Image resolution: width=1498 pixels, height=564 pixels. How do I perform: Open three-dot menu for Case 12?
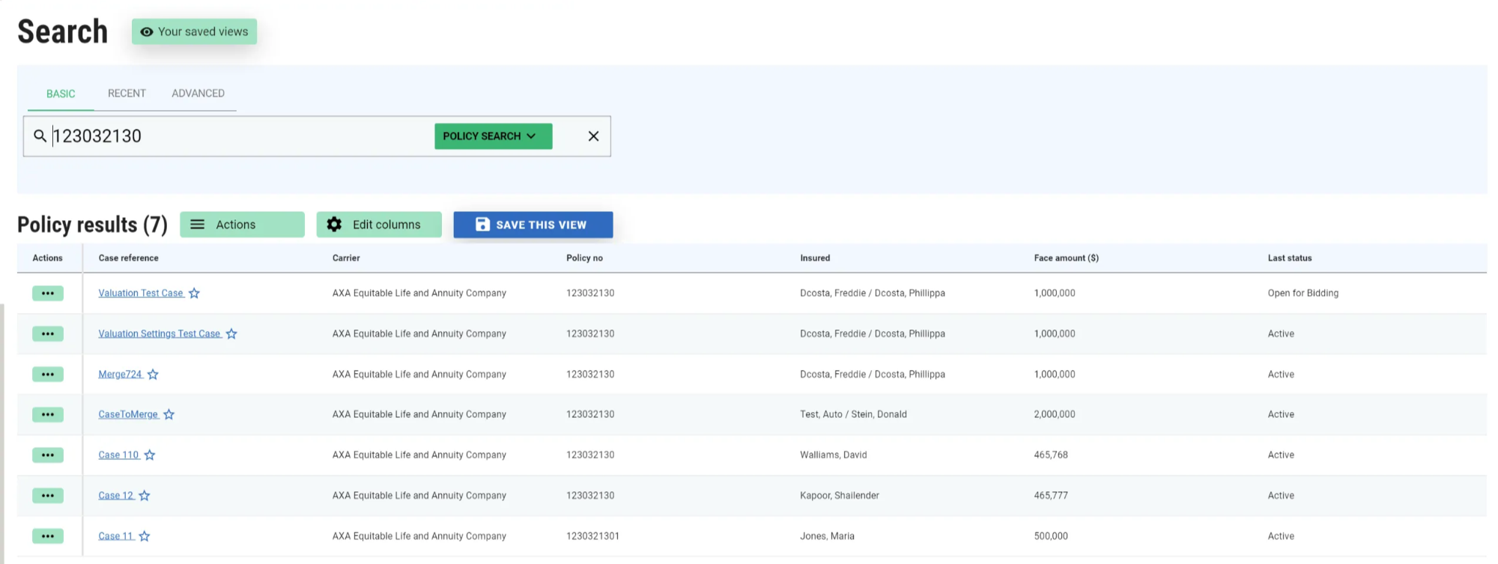tap(48, 496)
